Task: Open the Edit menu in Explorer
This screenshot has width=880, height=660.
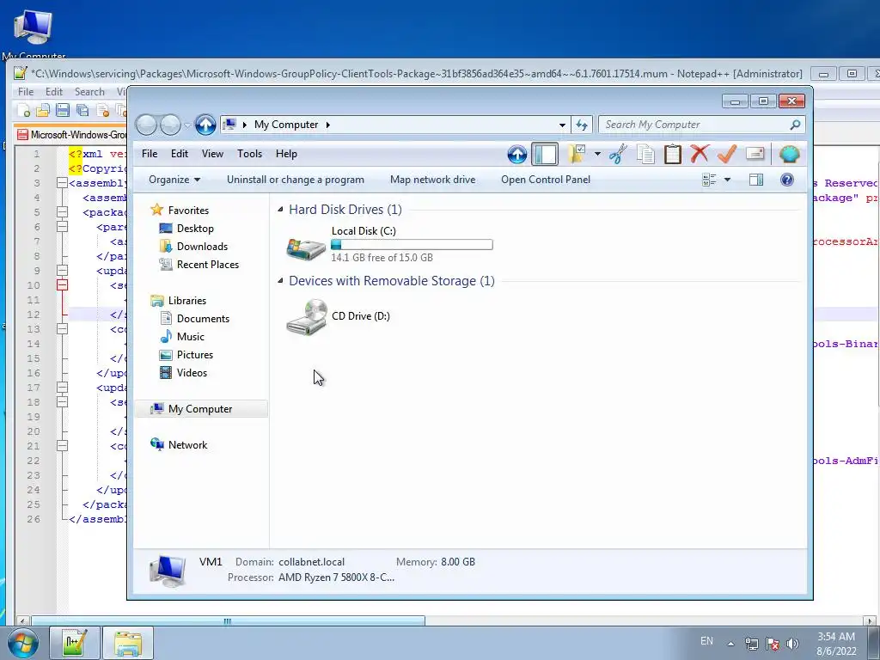Action: tap(179, 154)
